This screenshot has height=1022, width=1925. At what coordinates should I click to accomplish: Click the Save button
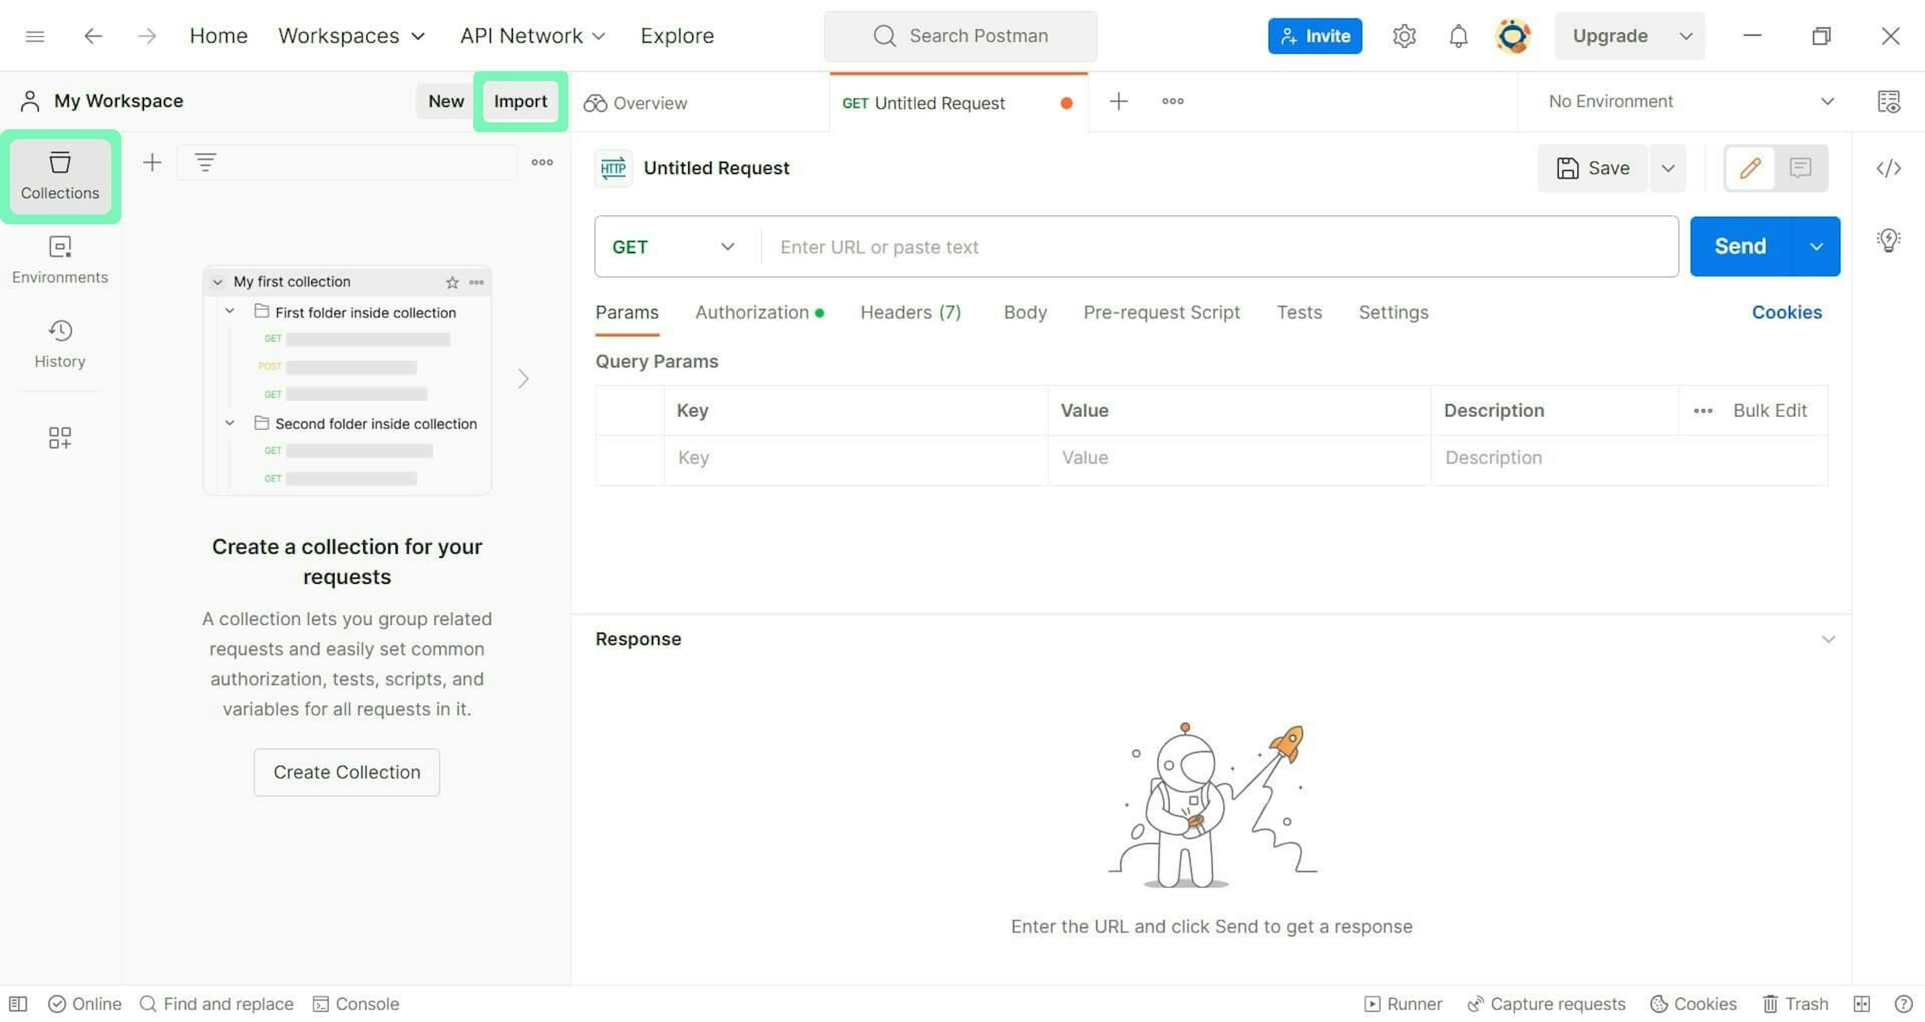pyautogui.click(x=1593, y=168)
